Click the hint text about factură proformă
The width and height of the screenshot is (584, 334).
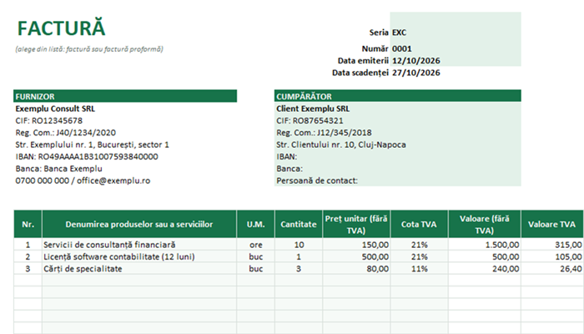[x=89, y=48]
